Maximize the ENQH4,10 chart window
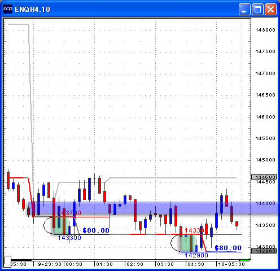The height and width of the screenshot is (271, 280). [x=257, y=9]
